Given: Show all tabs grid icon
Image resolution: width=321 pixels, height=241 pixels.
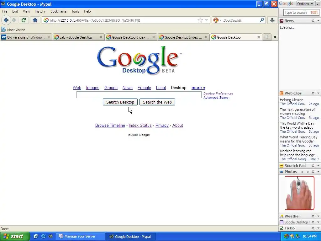Looking at the screenshot, I should [x=275, y=37].
